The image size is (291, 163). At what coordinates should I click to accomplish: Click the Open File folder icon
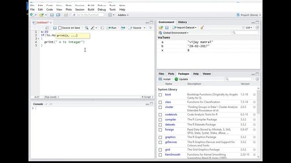pos(41,15)
